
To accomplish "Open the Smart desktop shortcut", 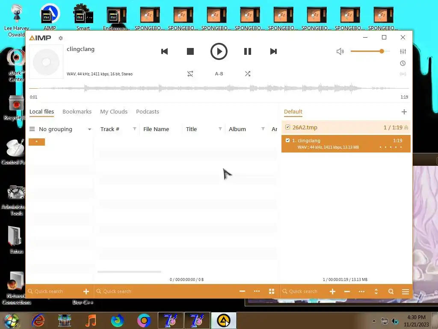I will pos(83,17).
